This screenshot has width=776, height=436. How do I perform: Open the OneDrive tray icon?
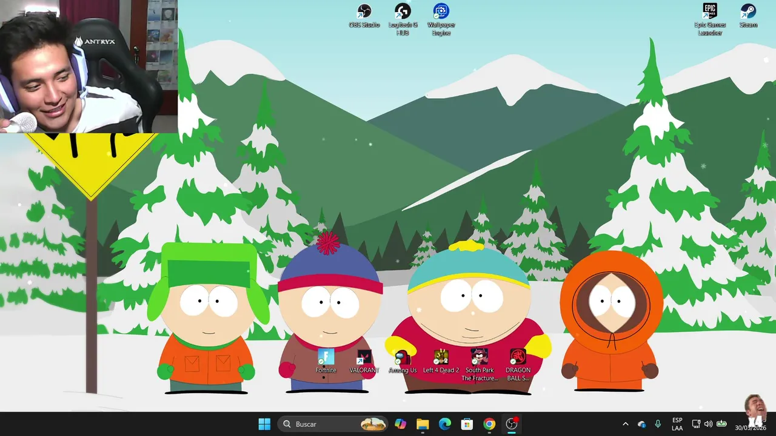pyautogui.click(x=641, y=424)
